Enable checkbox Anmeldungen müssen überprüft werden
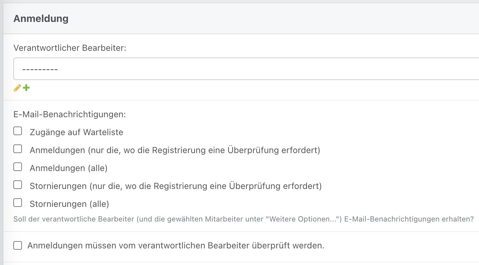The width and height of the screenshot is (479, 265). [x=18, y=246]
